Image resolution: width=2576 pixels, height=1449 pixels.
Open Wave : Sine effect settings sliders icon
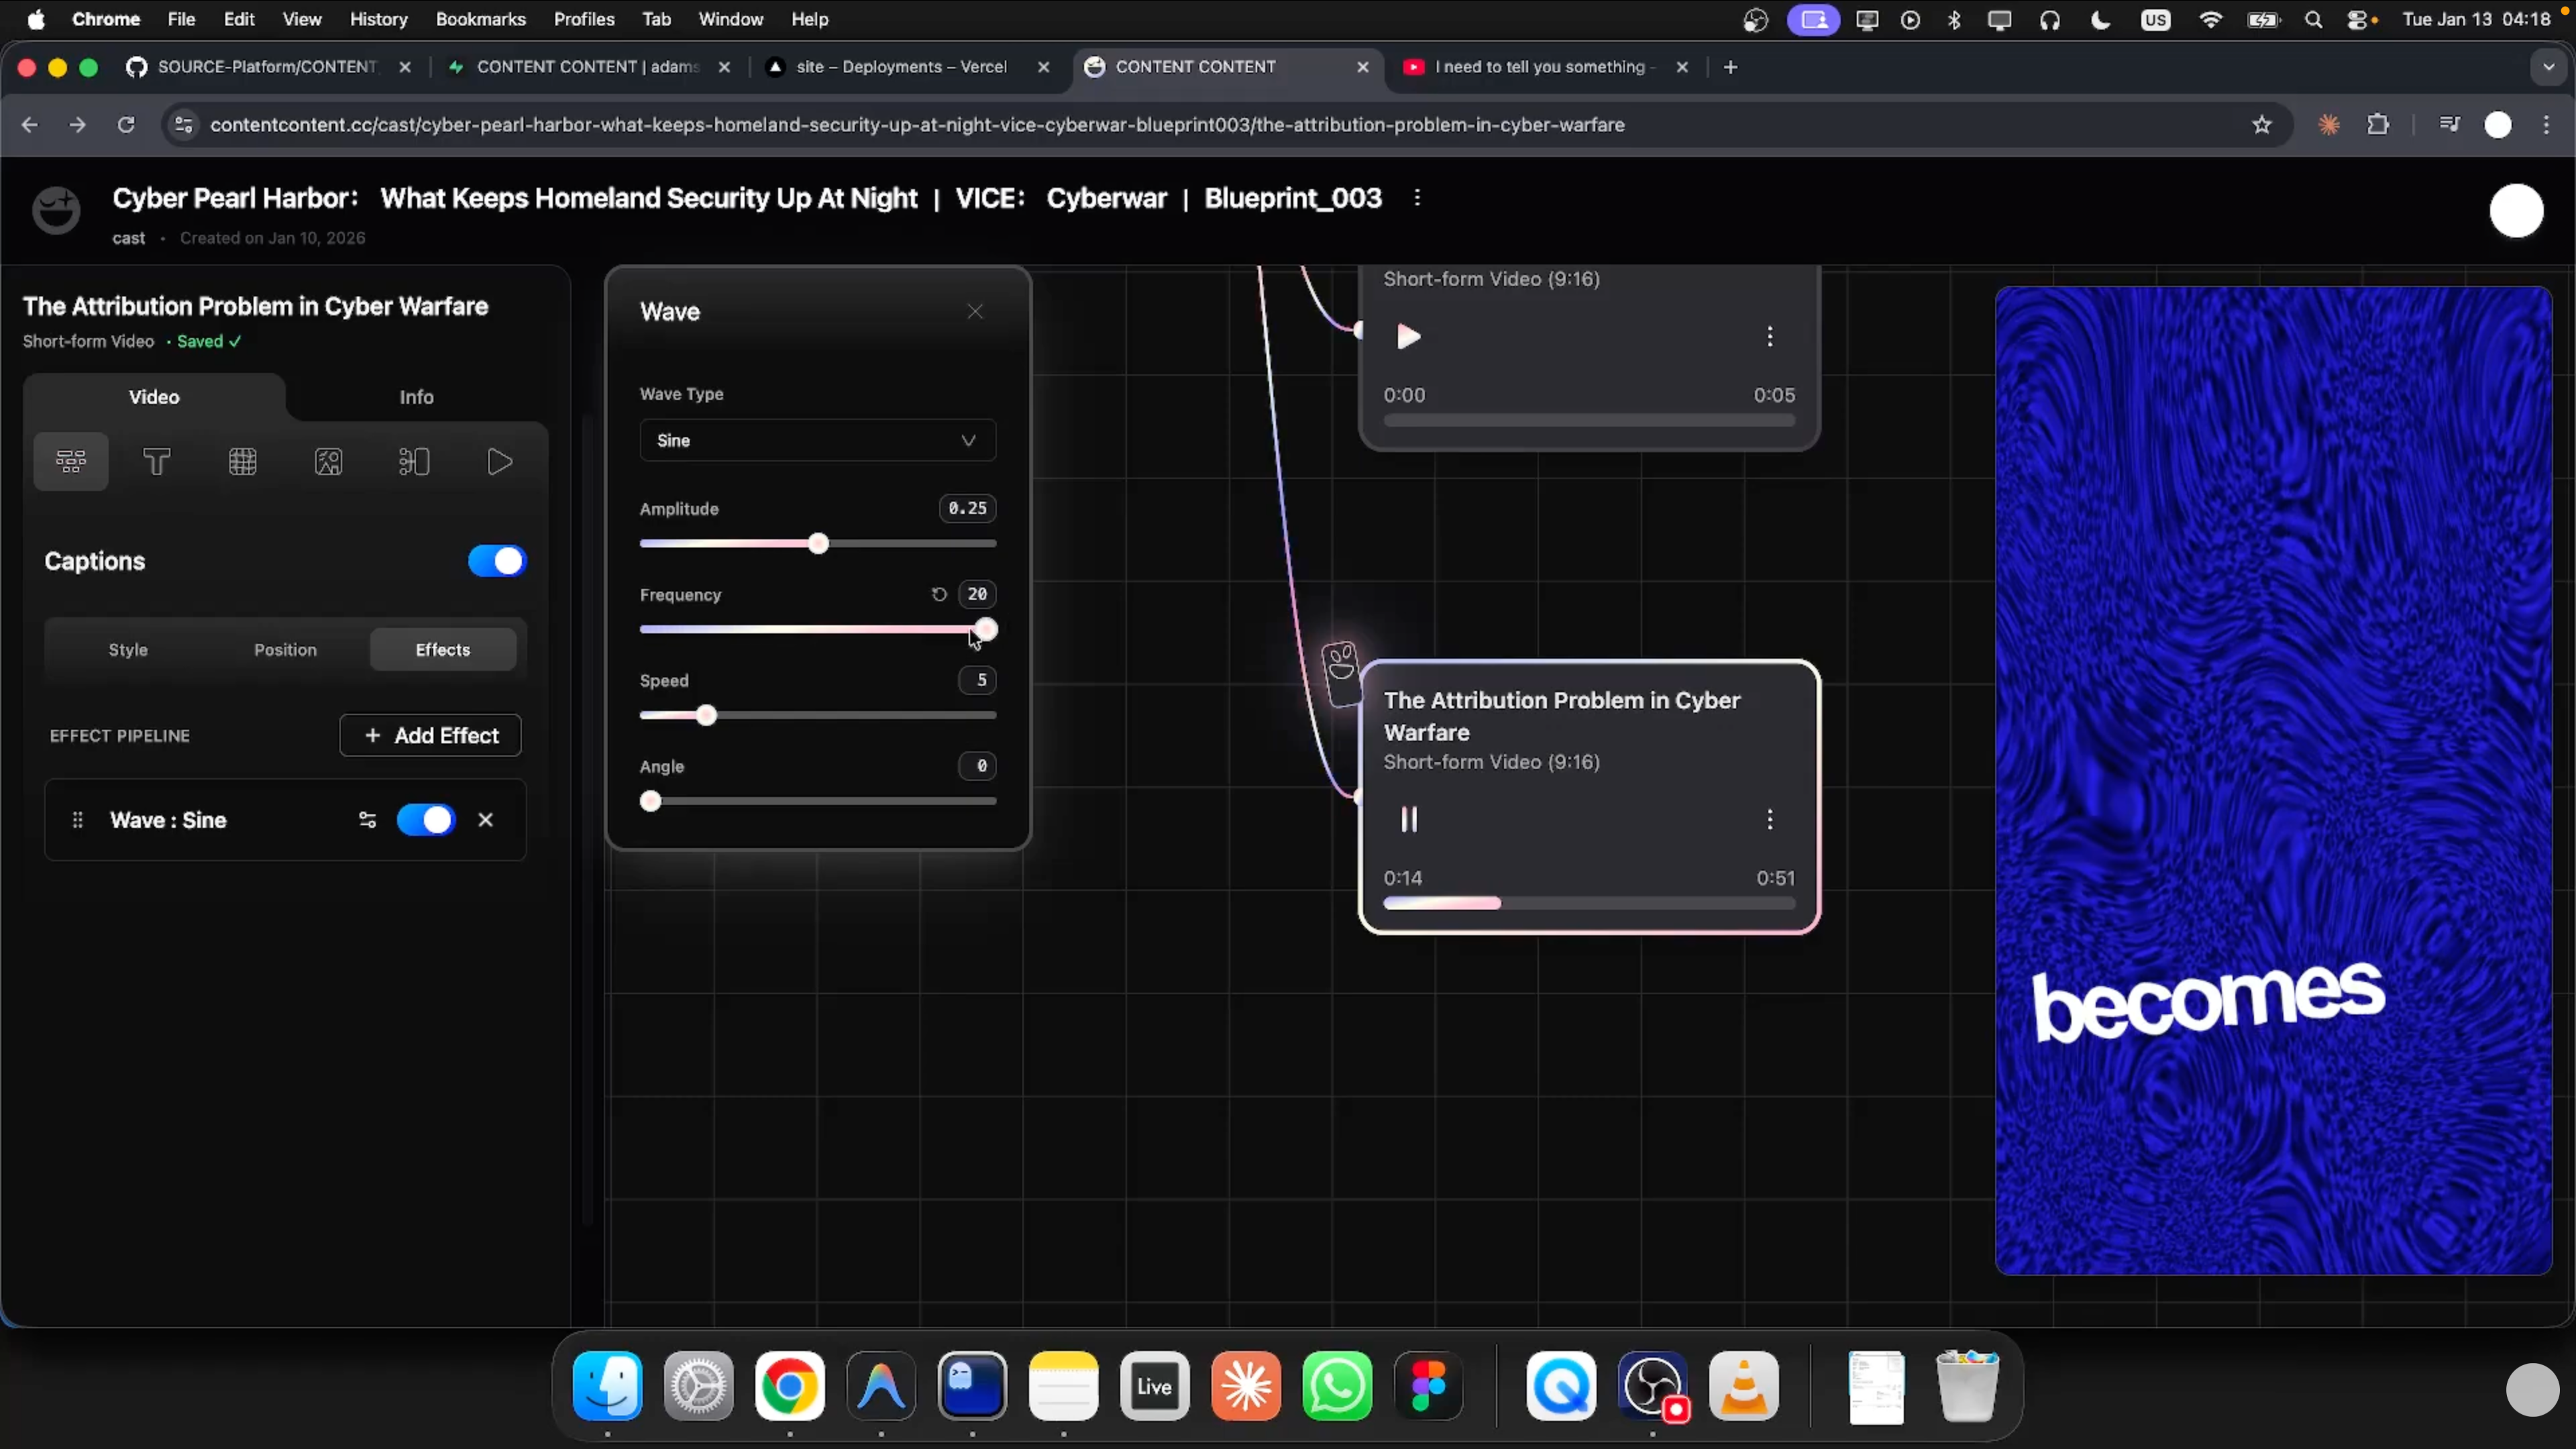click(367, 820)
